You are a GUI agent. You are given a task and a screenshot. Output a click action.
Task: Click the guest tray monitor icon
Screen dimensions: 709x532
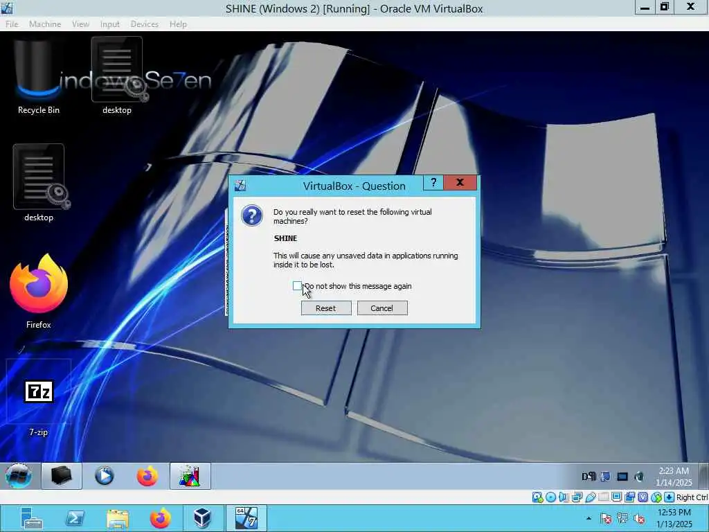click(622, 477)
